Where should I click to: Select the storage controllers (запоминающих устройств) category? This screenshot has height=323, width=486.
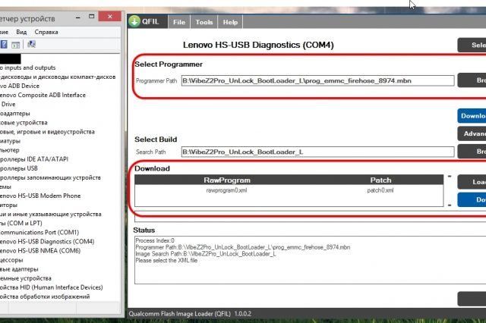(x=50, y=177)
